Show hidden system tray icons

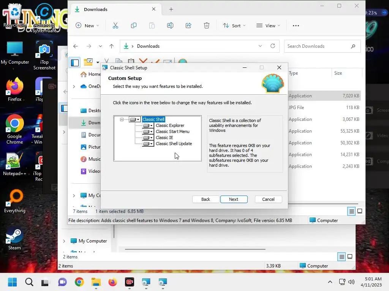tap(330, 282)
